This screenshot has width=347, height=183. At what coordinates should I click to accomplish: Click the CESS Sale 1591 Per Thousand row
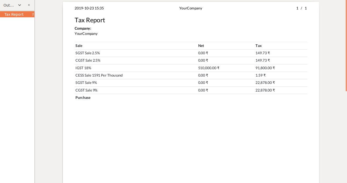[99, 75]
